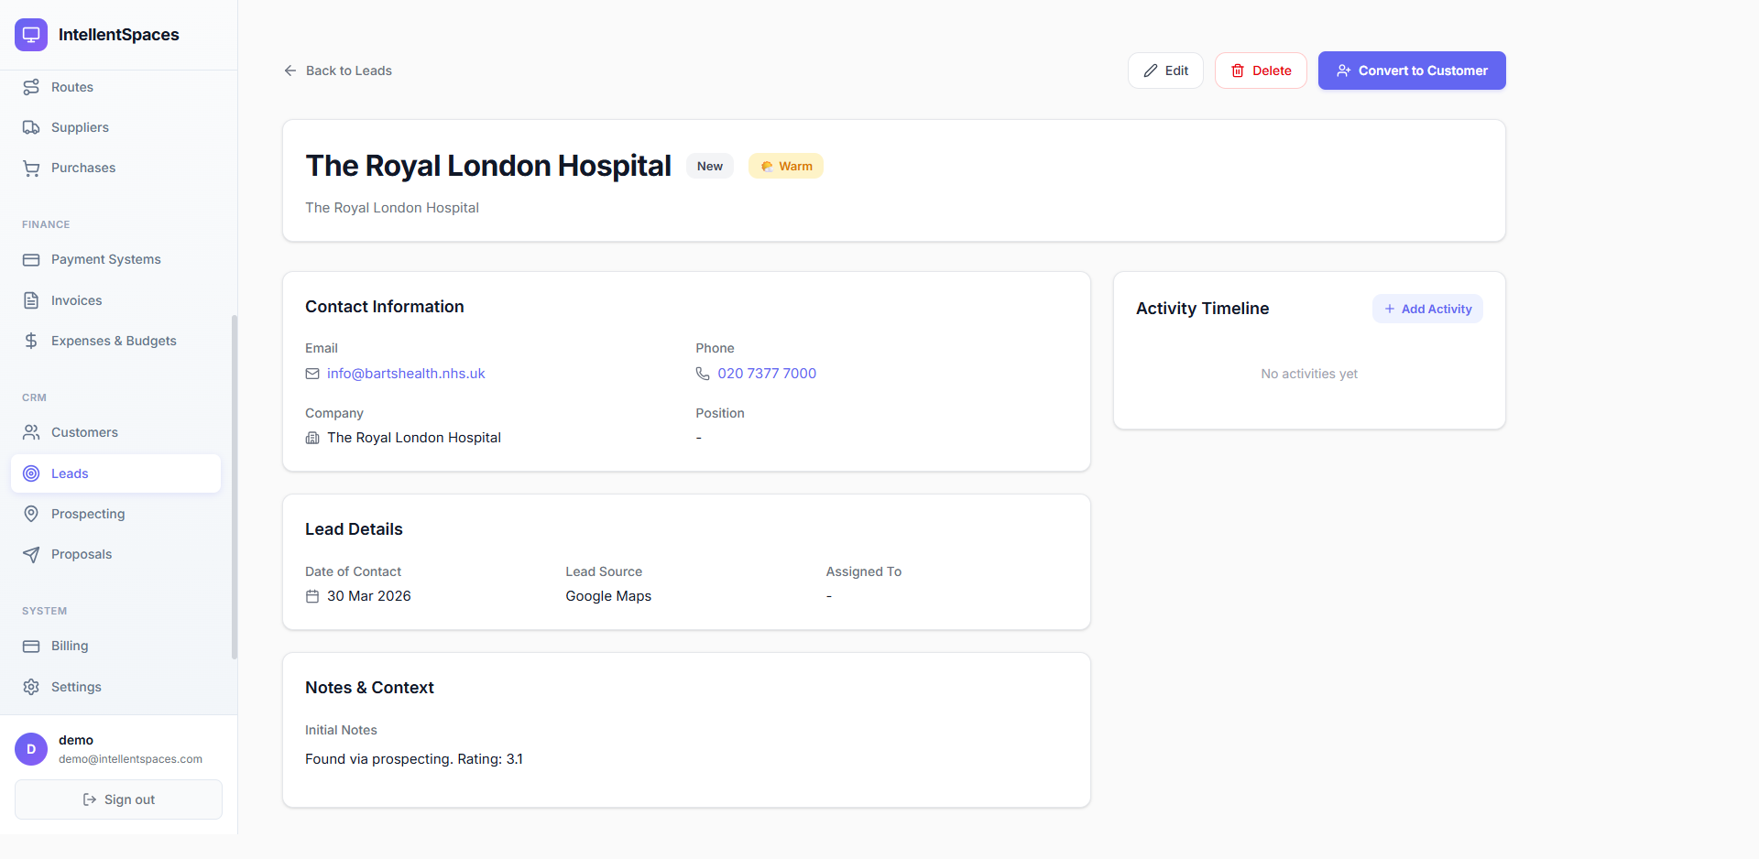Click the sidebar scrollbar

235,487
